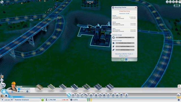This screenshot has height=102, width=181.
Task: Choose the low density street thumbnail
Action: point(51,87)
